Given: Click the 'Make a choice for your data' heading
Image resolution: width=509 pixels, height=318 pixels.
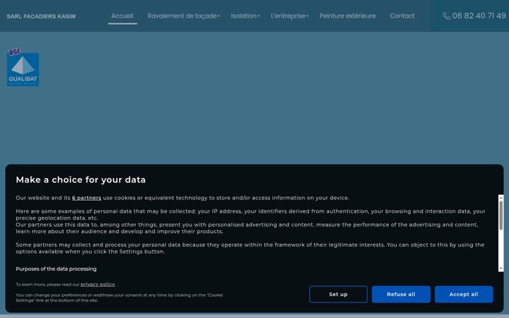Looking at the screenshot, I should coord(81,179).
